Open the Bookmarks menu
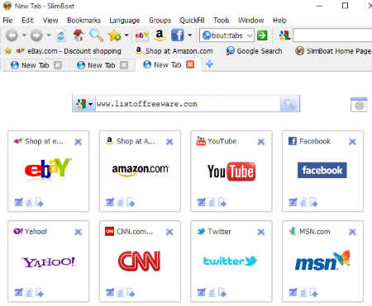Screen dimensions: 372x306 [x=83, y=21]
